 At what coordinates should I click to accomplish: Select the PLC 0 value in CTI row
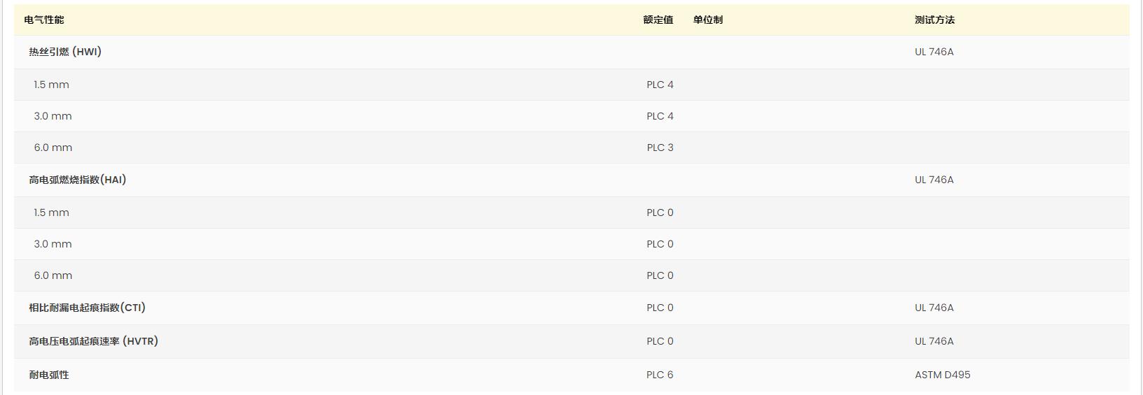[x=660, y=308]
